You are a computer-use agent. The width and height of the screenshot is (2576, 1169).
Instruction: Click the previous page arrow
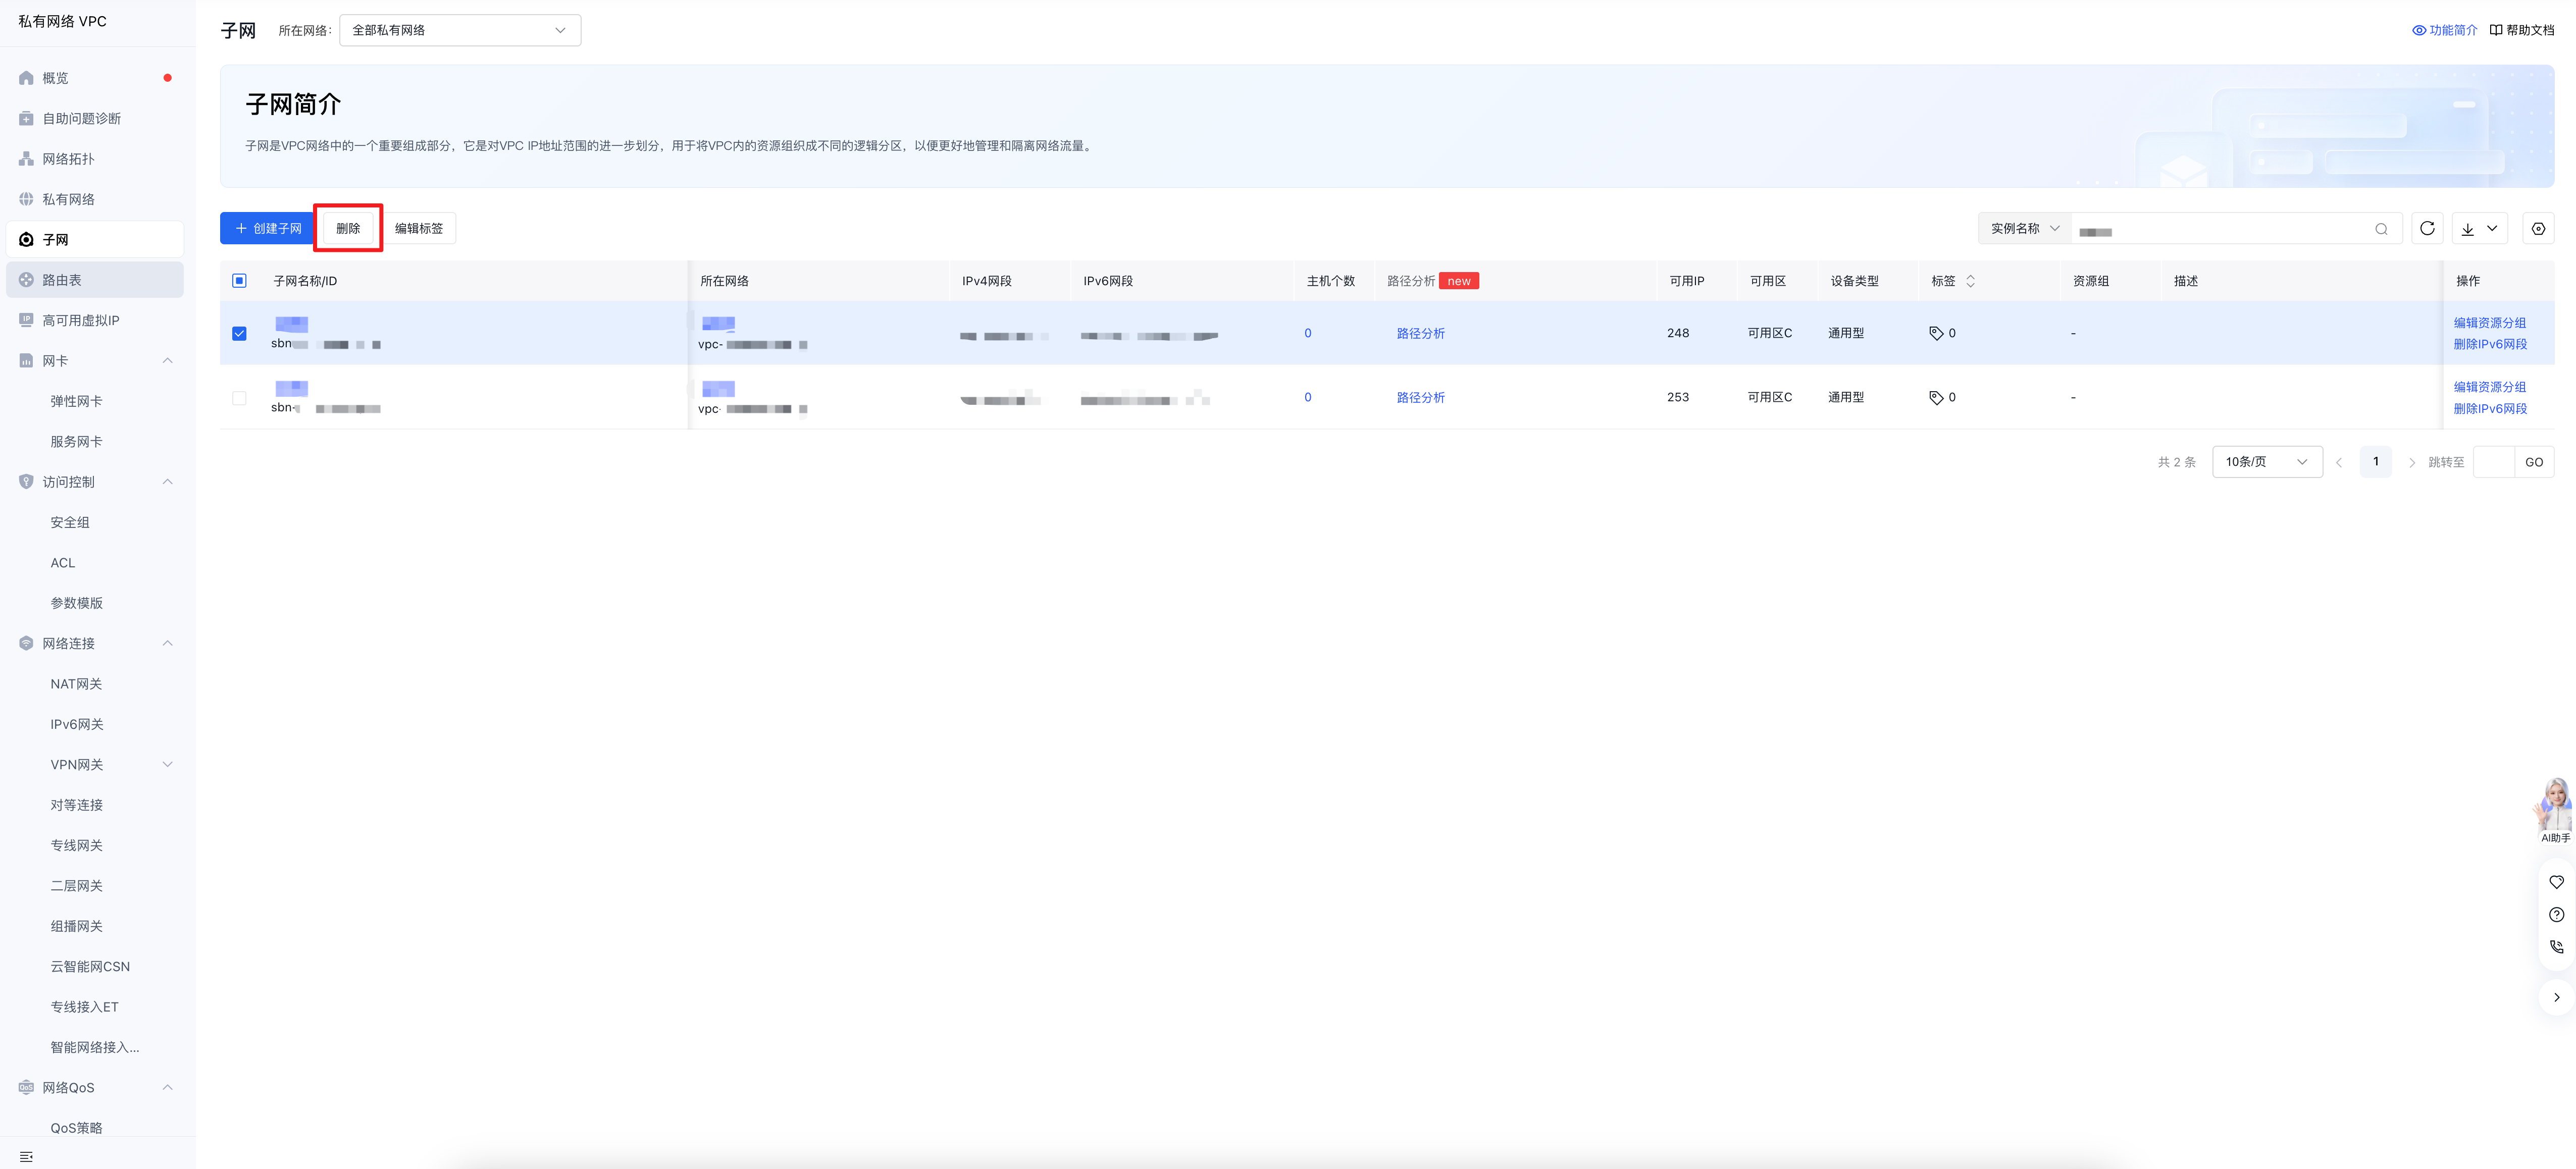(x=2339, y=462)
